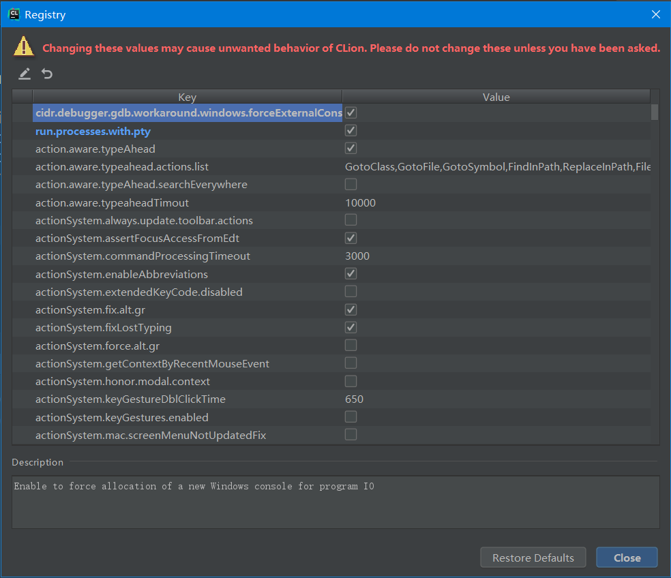The width and height of the screenshot is (671, 578).
Task: Click the revert to default arrow icon
Action: pos(46,74)
